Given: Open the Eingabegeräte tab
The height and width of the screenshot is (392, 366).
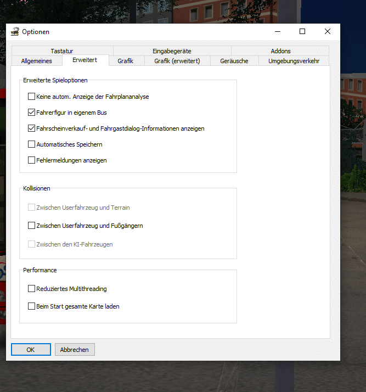Looking at the screenshot, I should click(x=171, y=51).
